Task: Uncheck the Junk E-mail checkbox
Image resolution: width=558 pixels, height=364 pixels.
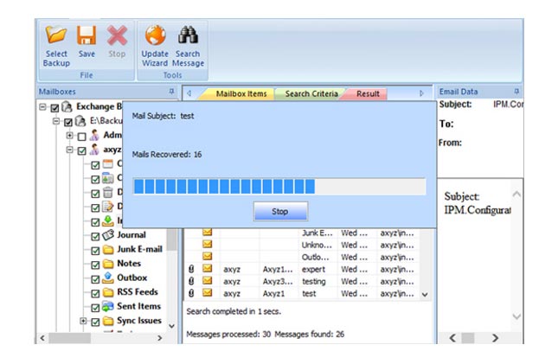Action: pyautogui.click(x=95, y=251)
